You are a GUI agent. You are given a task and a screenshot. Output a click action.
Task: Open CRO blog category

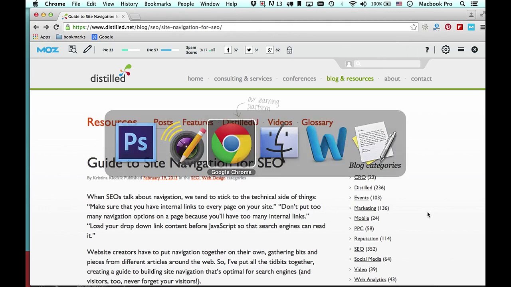360,177
